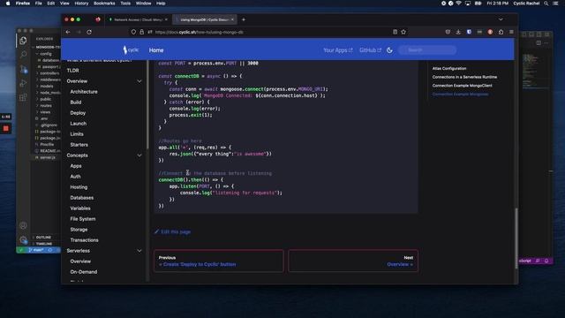
Task: Click the Firefox address bar URL
Action: pyautogui.click(x=200, y=32)
